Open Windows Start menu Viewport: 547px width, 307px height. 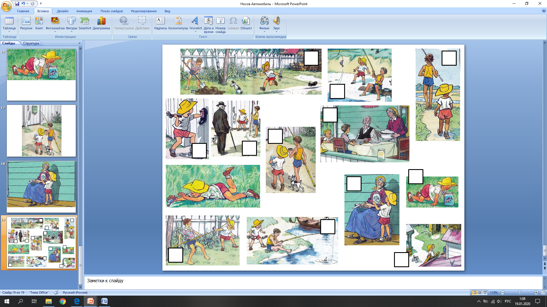[x=7, y=301]
